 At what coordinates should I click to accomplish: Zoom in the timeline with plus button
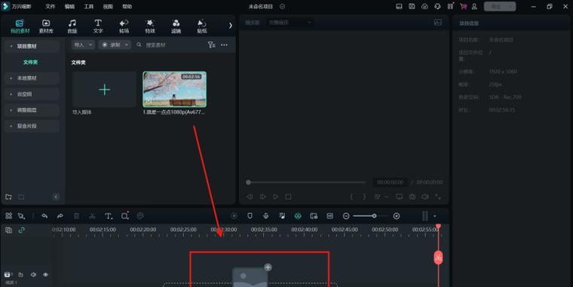coord(397,216)
